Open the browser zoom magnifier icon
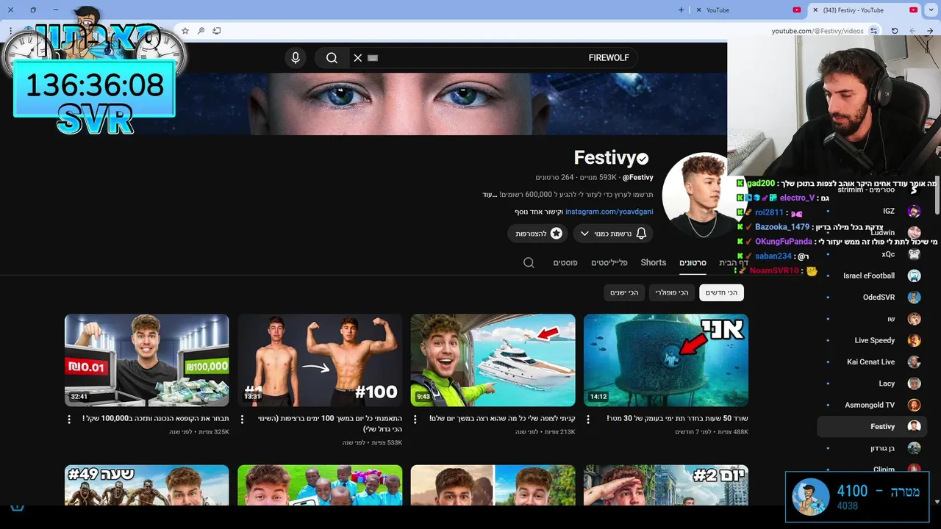 point(201,31)
